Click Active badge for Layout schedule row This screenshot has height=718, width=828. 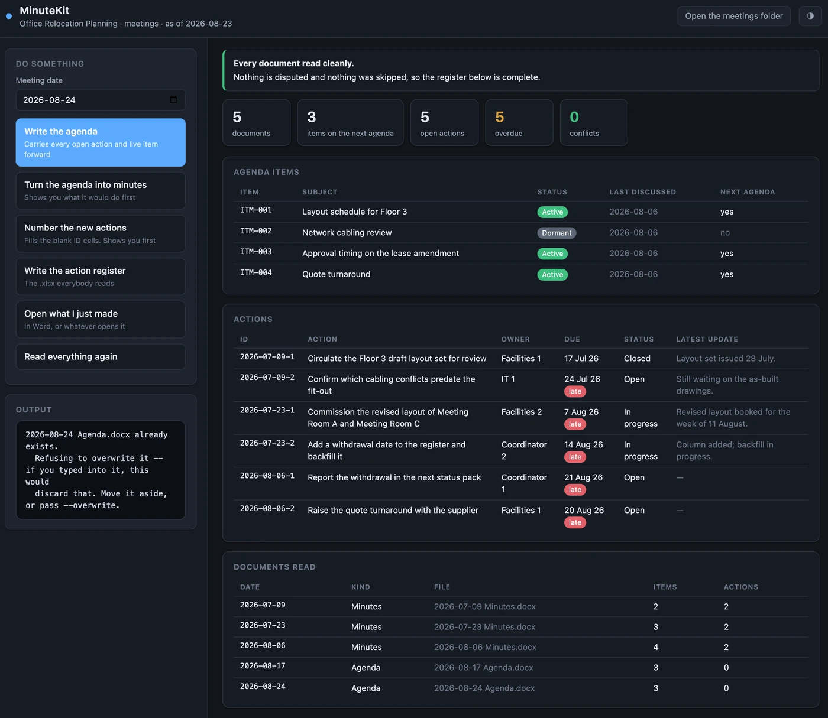click(552, 212)
